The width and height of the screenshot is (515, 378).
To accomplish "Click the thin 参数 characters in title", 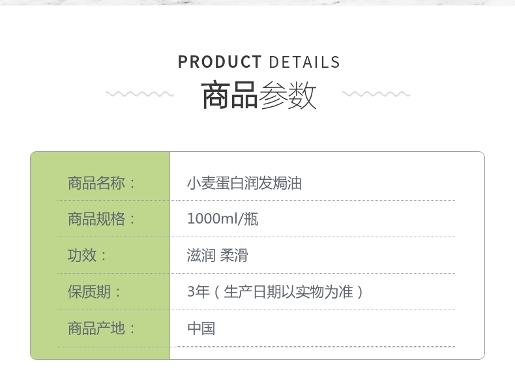I will pyautogui.click(x=287, y=95).
